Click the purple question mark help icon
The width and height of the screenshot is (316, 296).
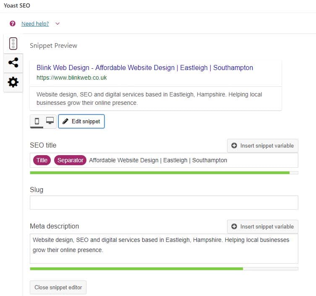click(13, 23)
